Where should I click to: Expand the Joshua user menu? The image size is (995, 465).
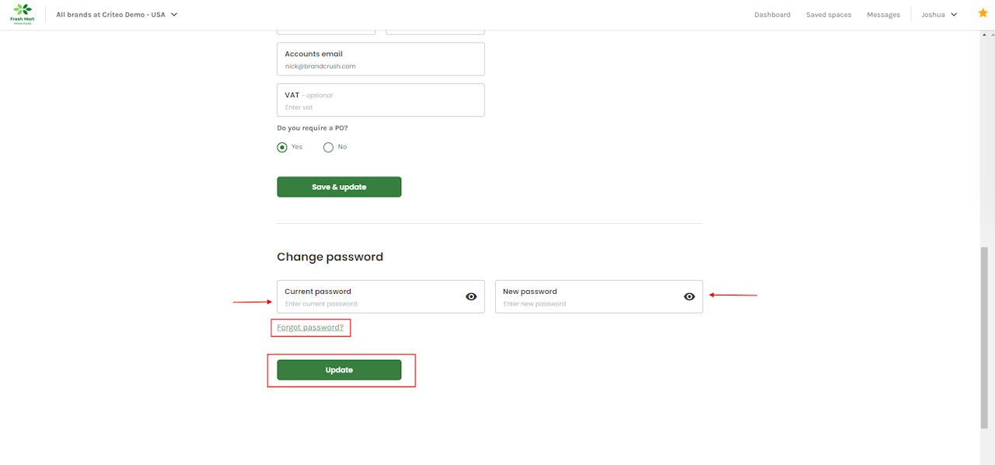point(939,15)
